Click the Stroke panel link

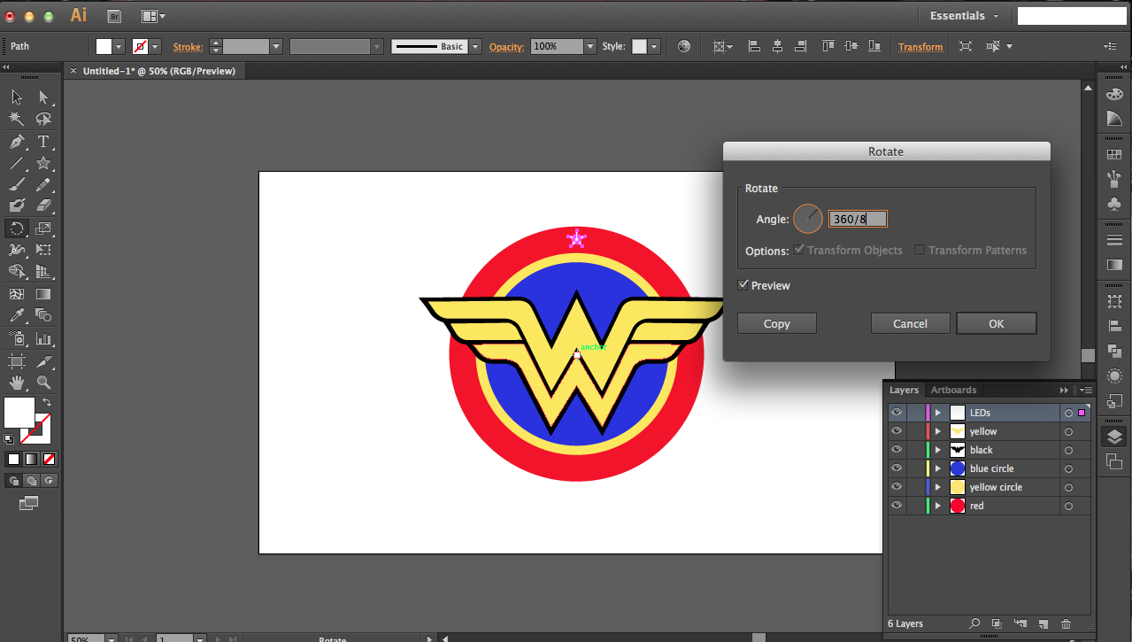pos(188,47)
